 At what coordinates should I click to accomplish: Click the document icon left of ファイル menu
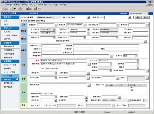click(x=2, y=5)
